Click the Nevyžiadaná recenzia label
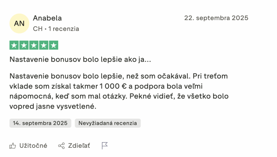This screenshot has height=157, width=277. pyautogui.click(x=108, y=123)
